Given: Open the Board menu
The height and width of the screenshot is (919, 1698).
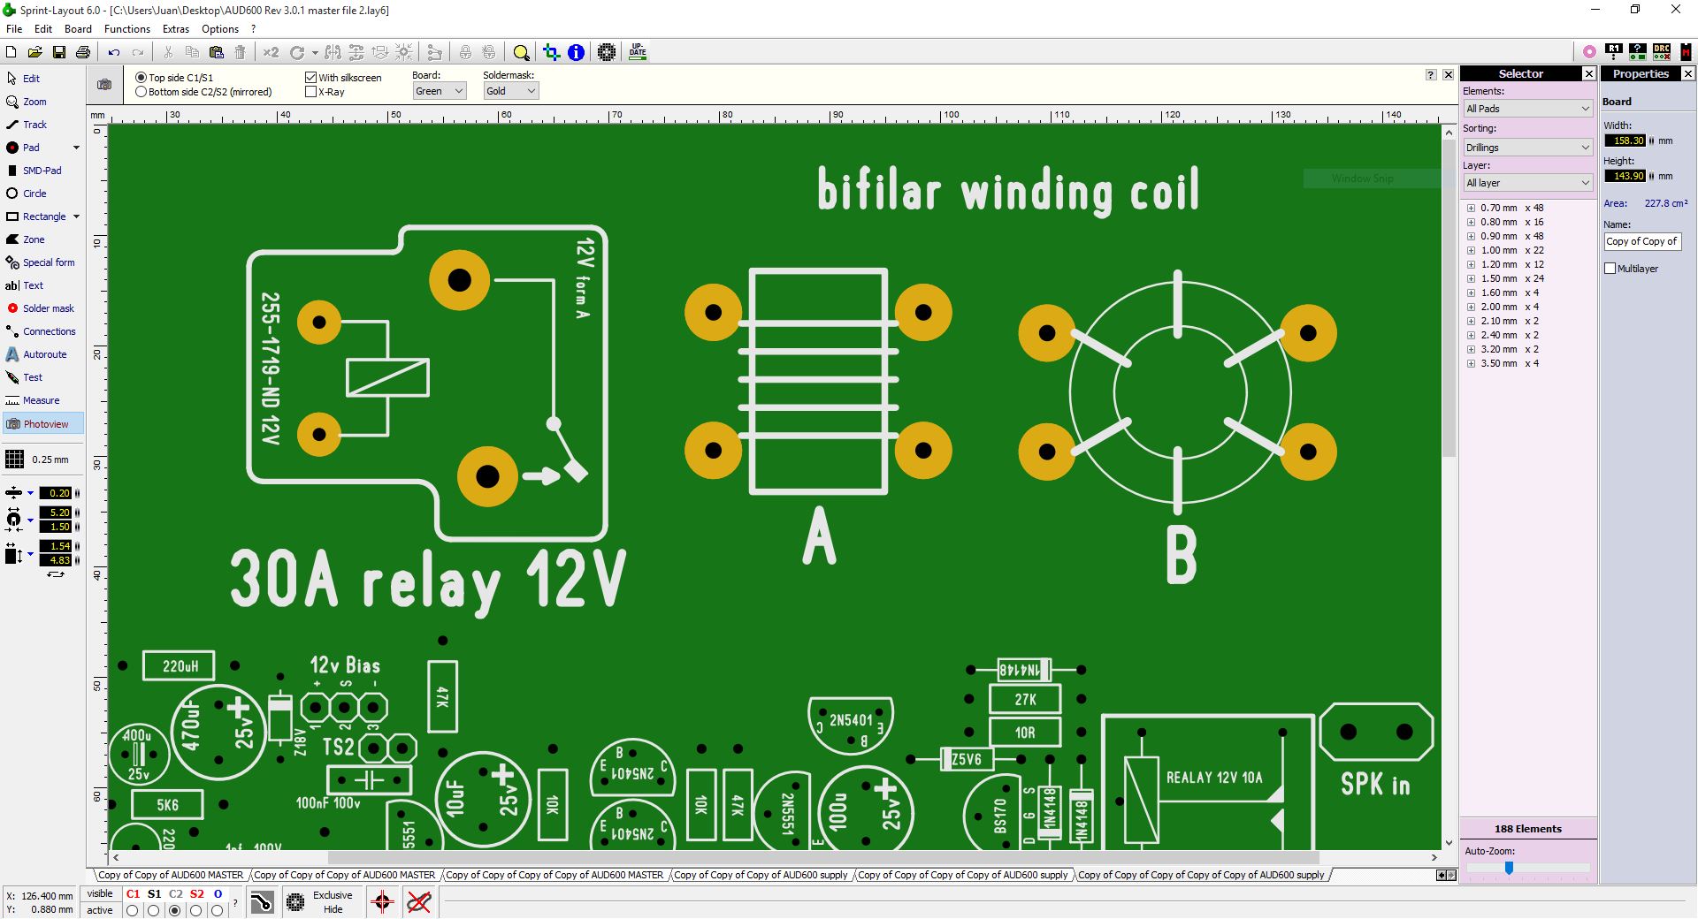Looking at the screenshot, I should [x=78, y=29].
